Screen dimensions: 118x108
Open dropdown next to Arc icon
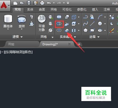[105, 17]
